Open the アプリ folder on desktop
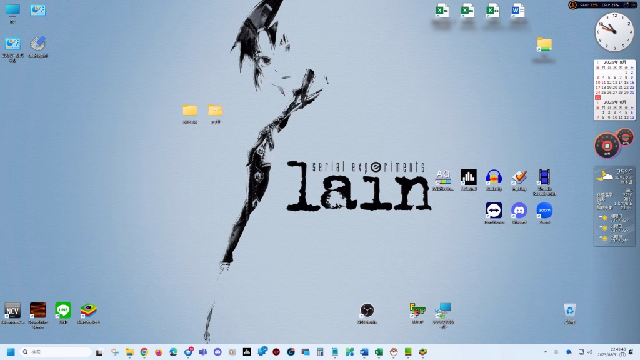Image resolution: width=640 pixels, height=360 pixels. [215, 114]
